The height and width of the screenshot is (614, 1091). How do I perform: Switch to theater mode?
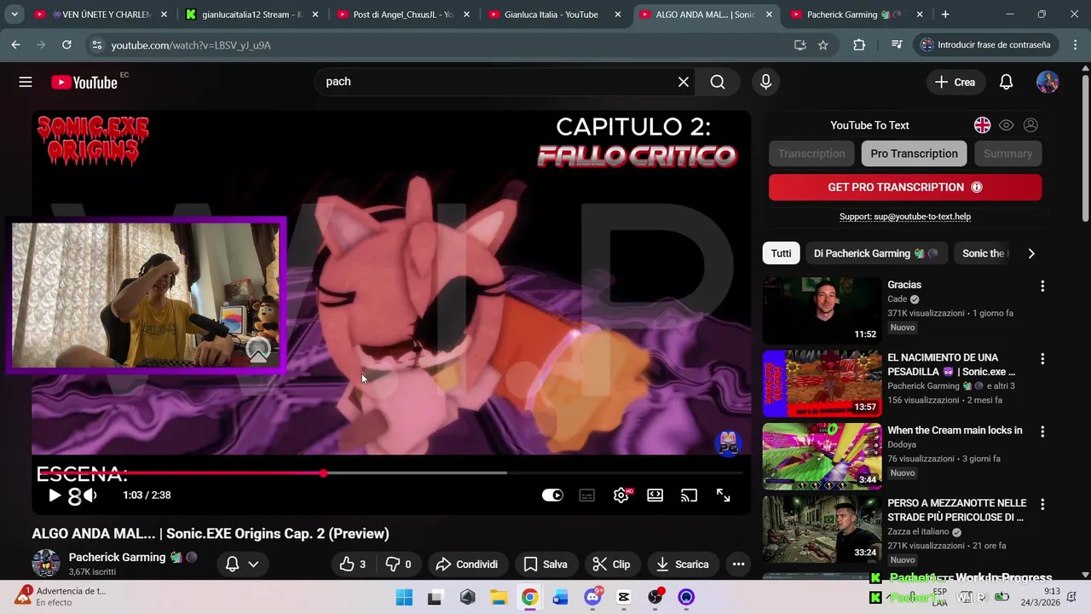click(655, 495)
